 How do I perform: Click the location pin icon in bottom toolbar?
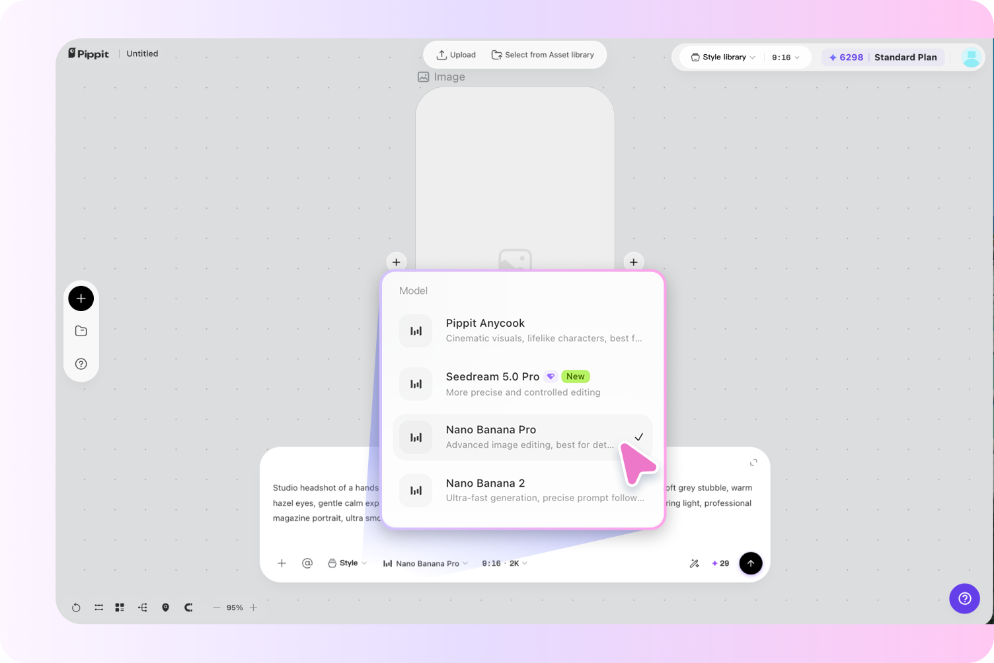click(x=165, y=608)
